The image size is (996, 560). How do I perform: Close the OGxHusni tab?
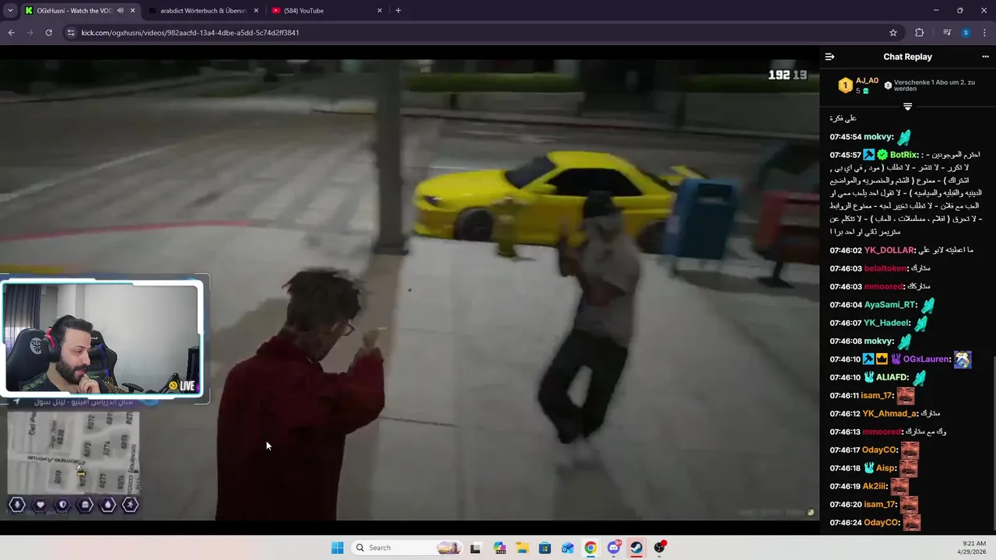133,11
